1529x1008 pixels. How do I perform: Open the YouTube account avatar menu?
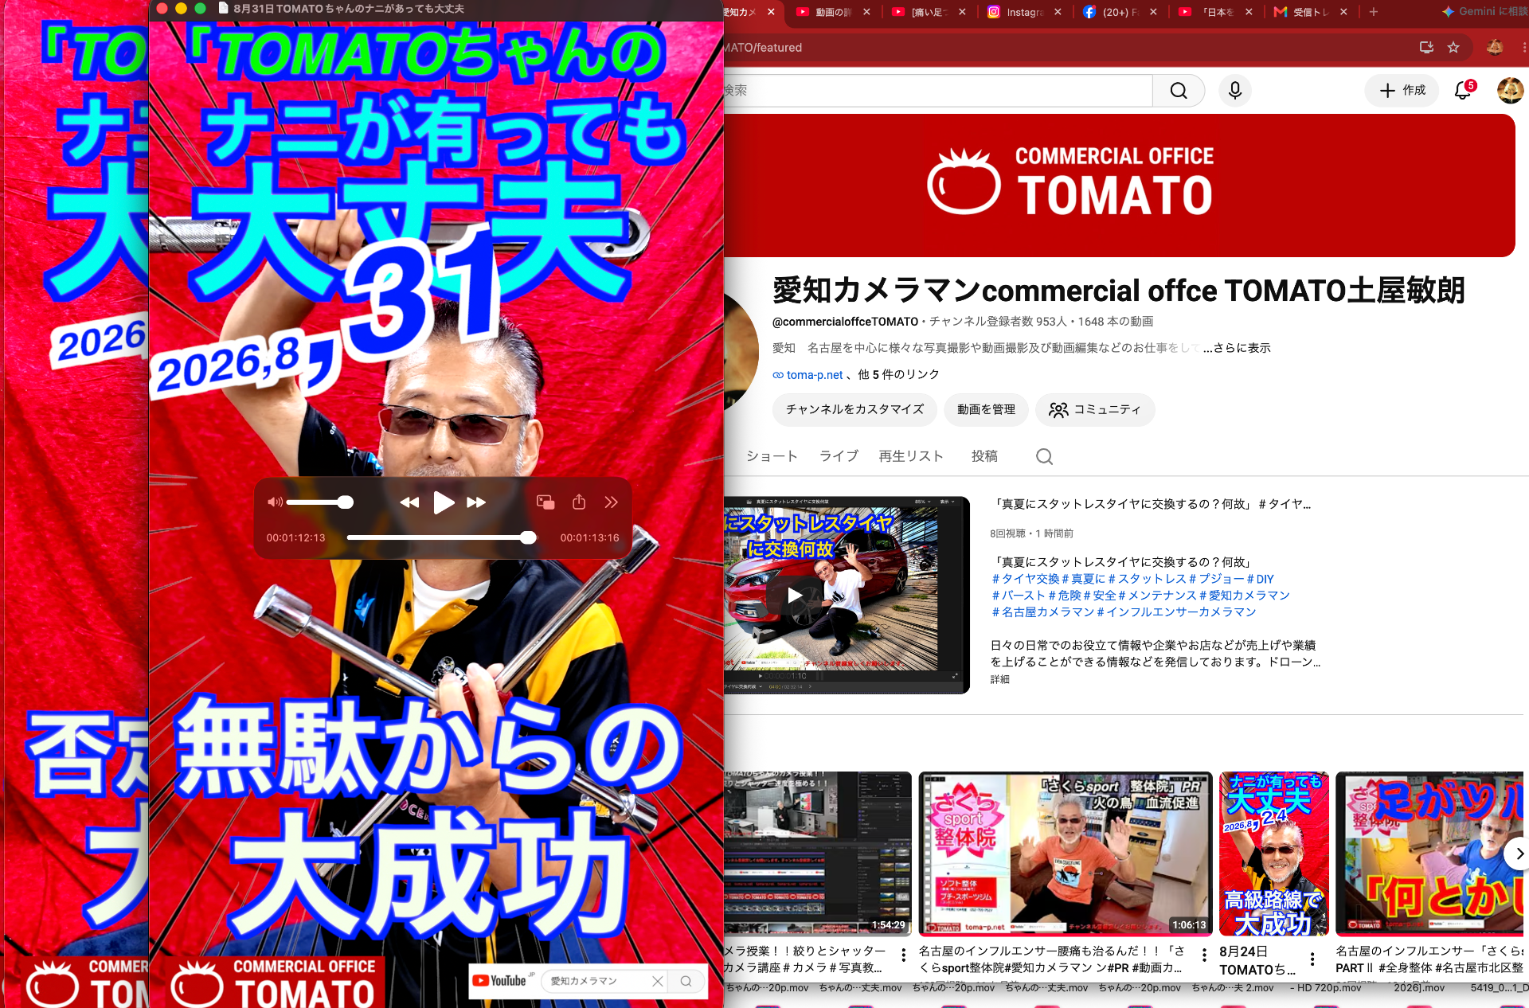pyautogui.click(x=1510, y=91)
